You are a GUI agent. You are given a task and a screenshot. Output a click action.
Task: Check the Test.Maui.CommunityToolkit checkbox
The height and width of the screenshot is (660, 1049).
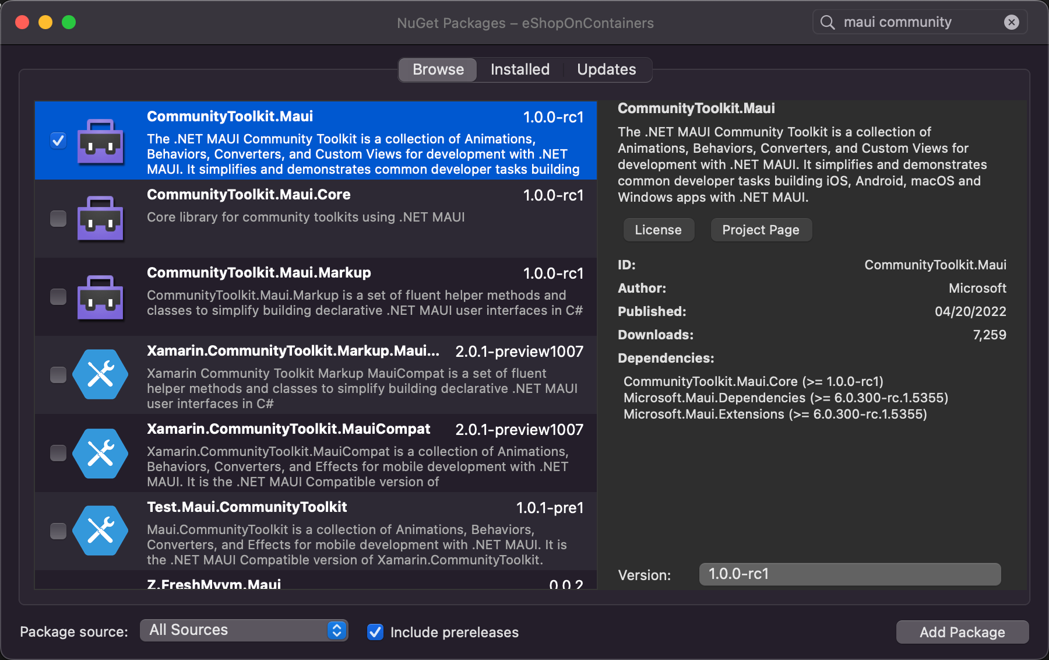pos(58,531)
